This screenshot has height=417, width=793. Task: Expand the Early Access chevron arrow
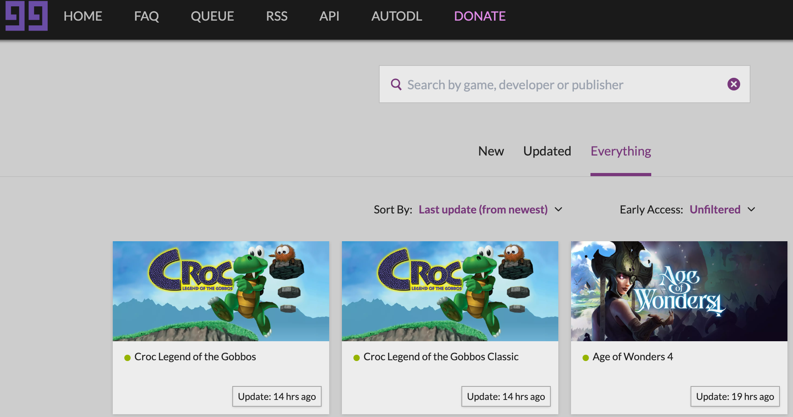click(751, 209)
